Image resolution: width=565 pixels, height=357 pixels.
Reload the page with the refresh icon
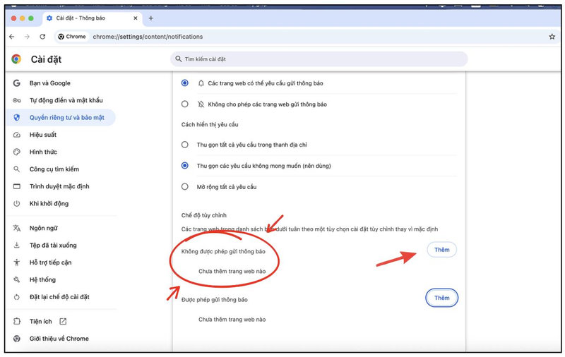(x=42, y=37)
